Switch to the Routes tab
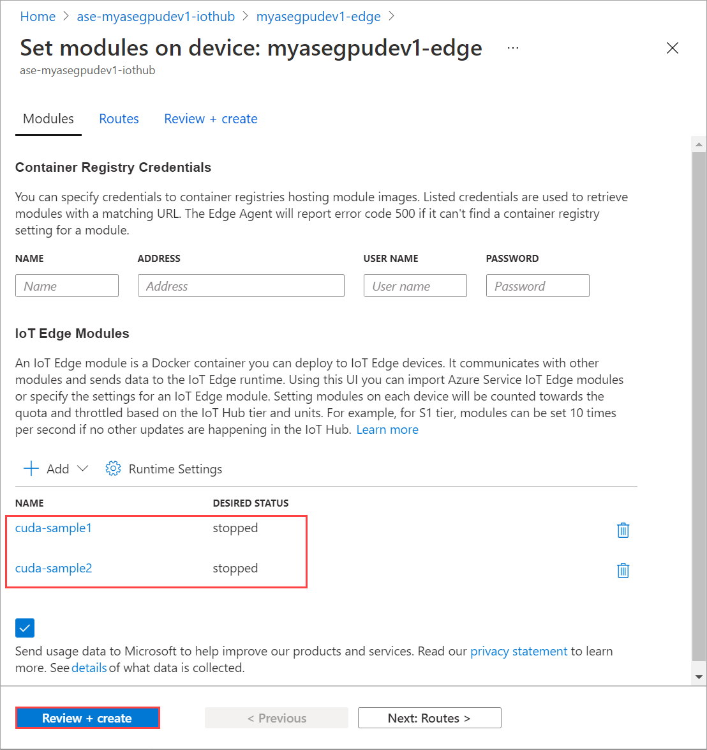Image resolution: width=707 pixels, height=750 pixels. point(119,118)
